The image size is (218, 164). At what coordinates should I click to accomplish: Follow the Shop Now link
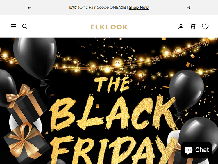pos(139,7)
